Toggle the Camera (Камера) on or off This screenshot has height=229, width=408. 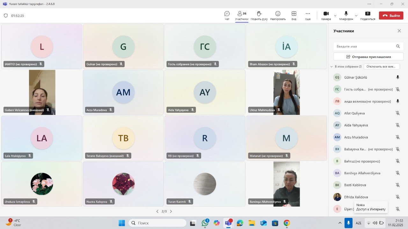326,15
